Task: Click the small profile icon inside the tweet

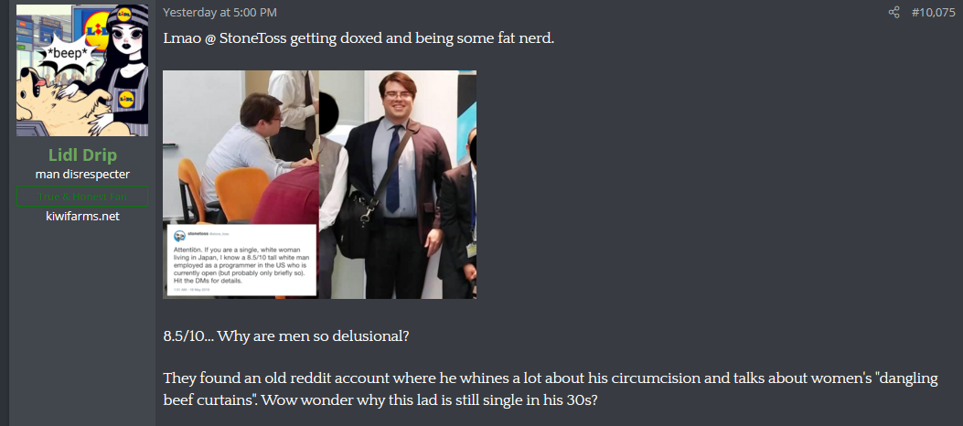Action: click(x=179, y=236)
